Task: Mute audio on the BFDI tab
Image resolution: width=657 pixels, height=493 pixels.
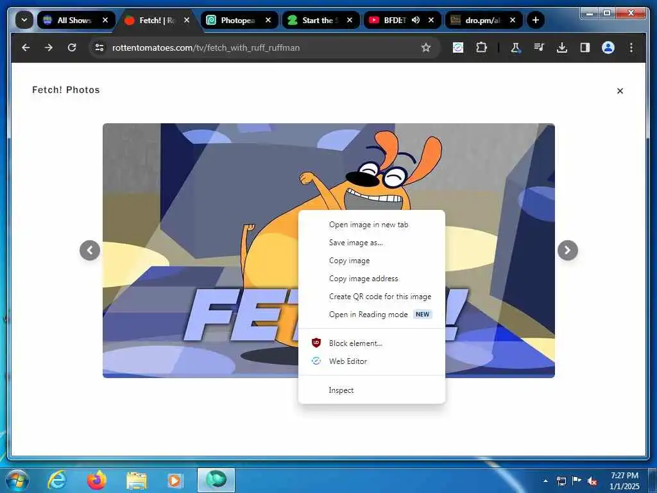Action: tap(416, 20)
